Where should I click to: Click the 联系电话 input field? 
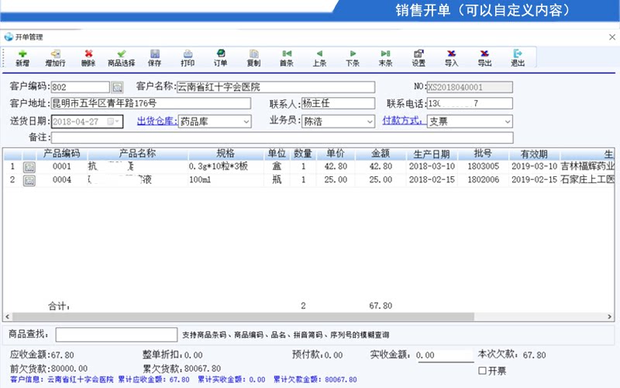point(470,103)
